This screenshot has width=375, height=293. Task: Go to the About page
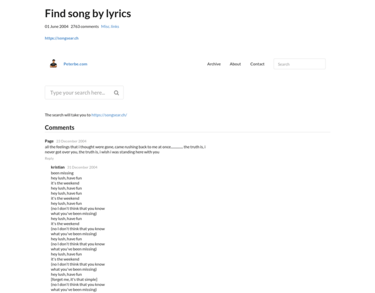(235, 64)
